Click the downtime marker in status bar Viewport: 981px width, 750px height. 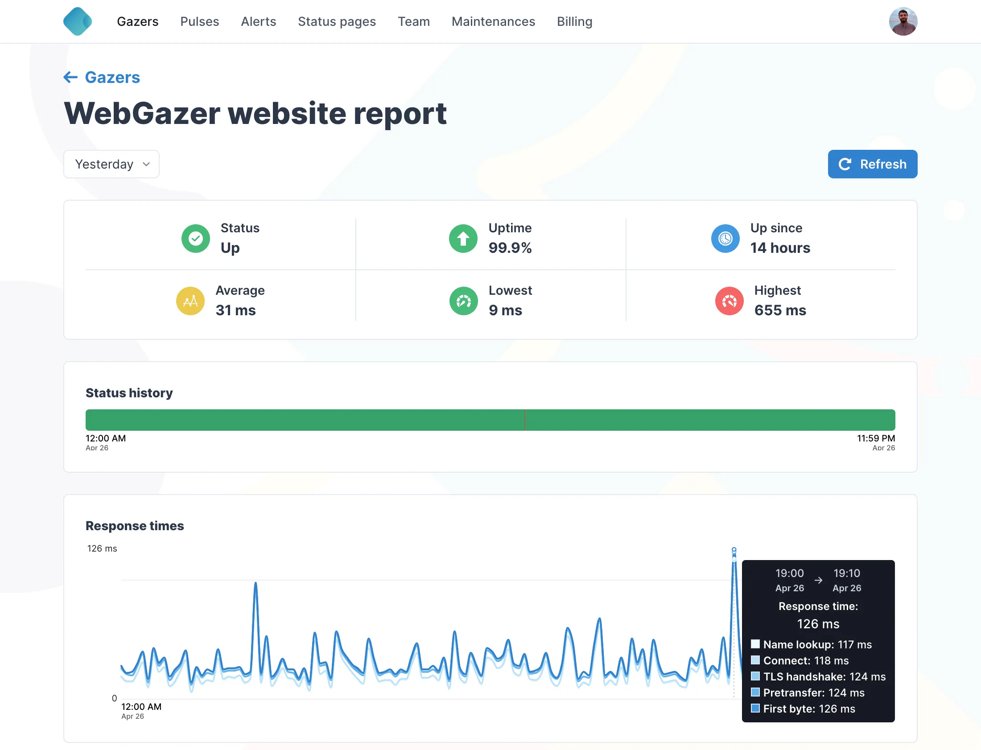tap(525, 420)
